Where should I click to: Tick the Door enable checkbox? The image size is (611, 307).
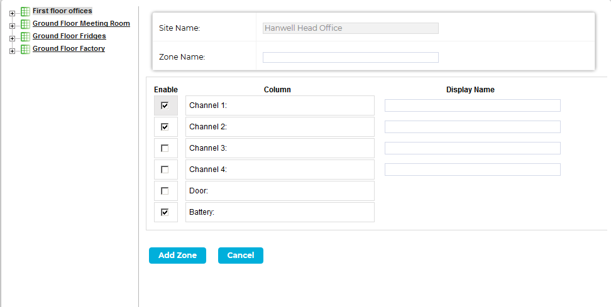(x=165, y=191)
